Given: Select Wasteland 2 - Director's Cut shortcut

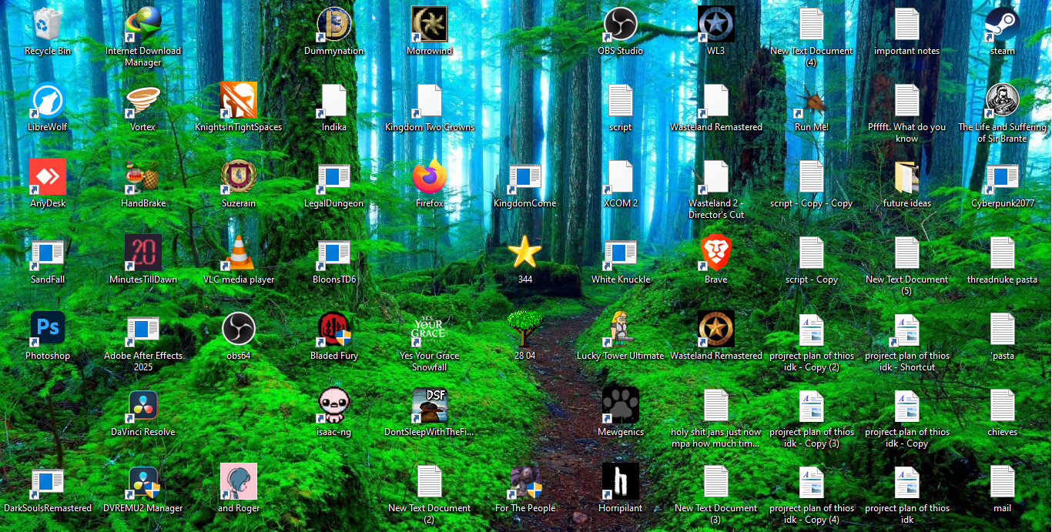Looking at the screenshot, I should 716,176.
